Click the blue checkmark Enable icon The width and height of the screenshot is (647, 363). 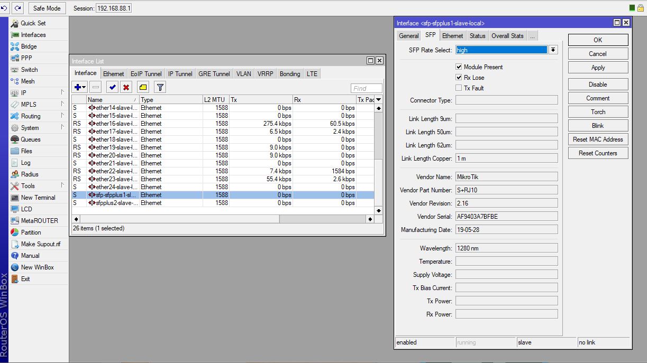[112, 87]
